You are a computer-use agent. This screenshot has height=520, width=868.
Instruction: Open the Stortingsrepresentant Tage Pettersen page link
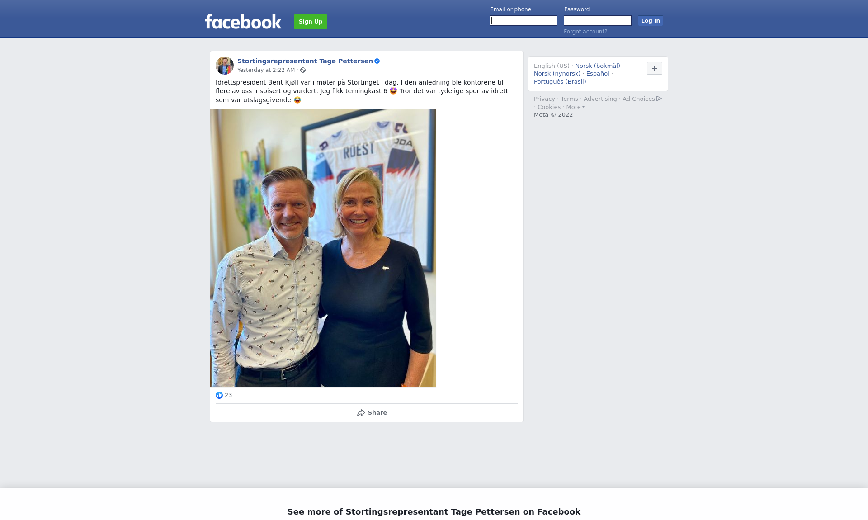[x=305, y=61]
